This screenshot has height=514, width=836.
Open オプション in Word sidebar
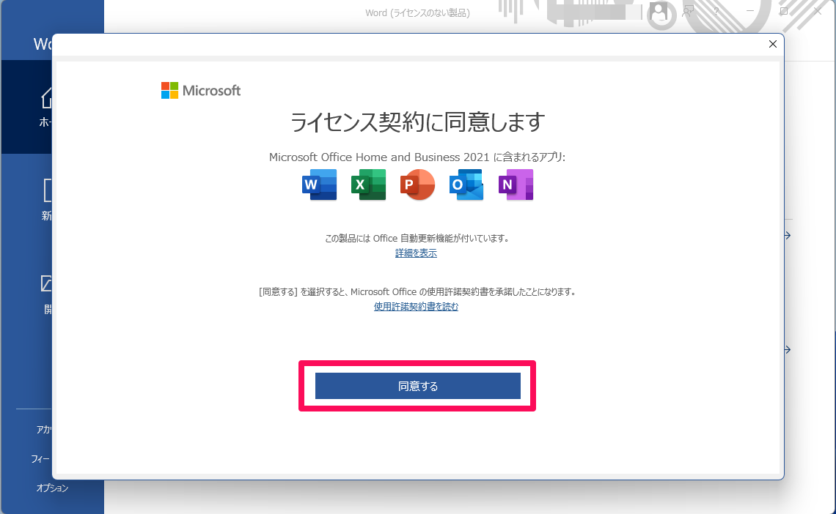[52, 488]
